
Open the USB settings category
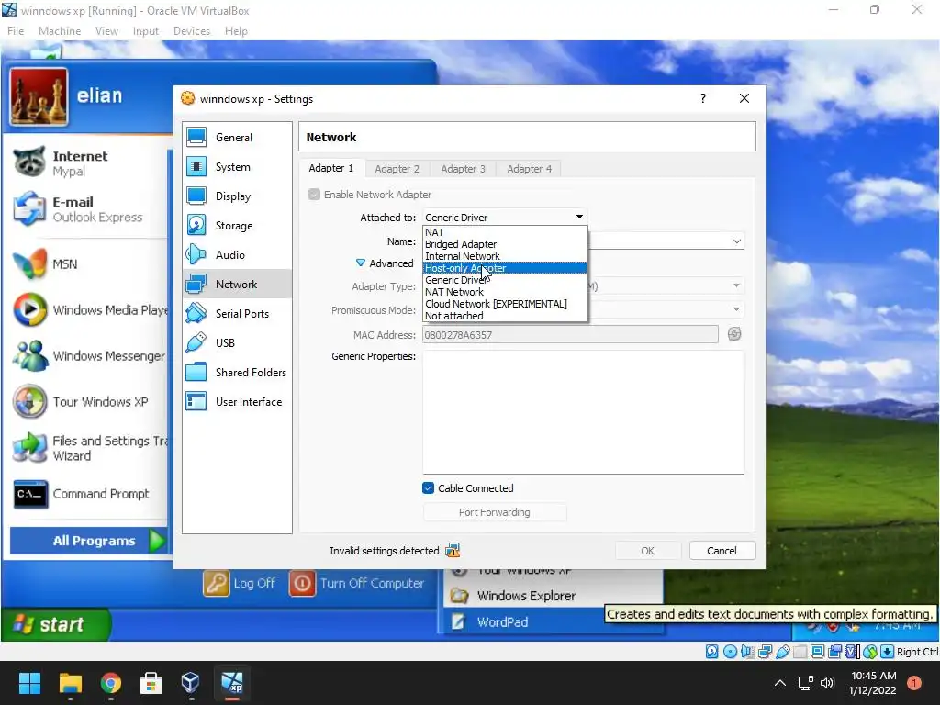coord(237,343)
